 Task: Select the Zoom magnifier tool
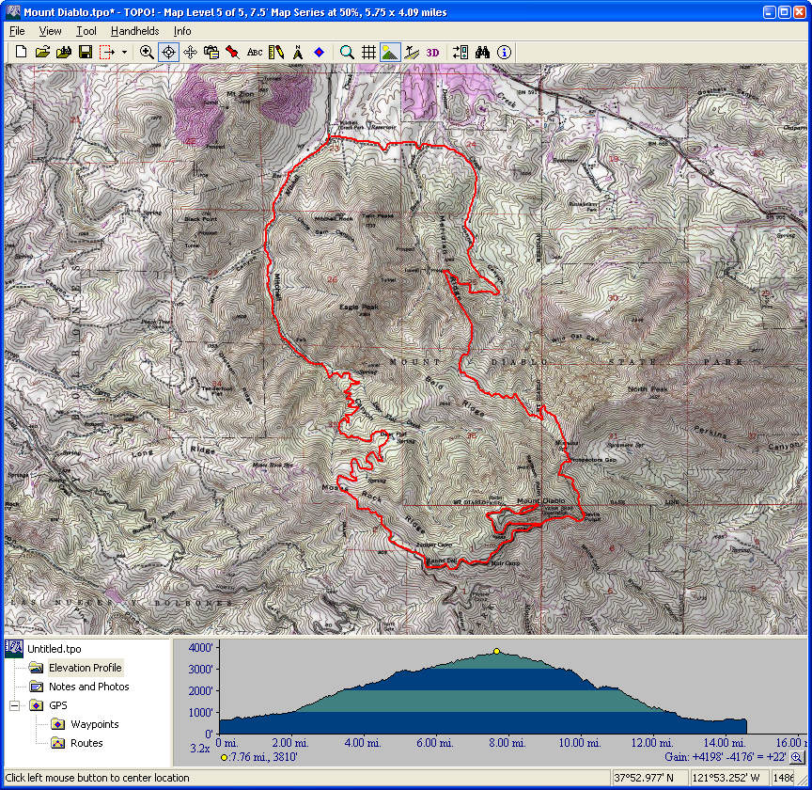[147, 53]
